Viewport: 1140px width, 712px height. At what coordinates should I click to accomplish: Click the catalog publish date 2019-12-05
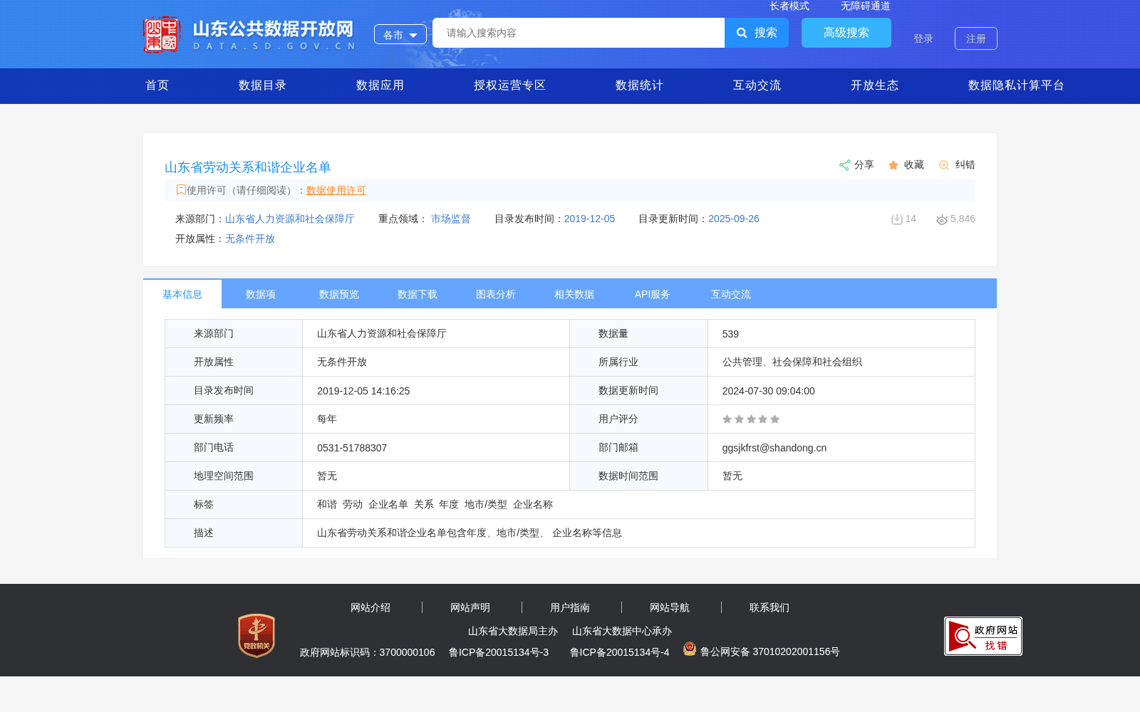coord(590,219)
